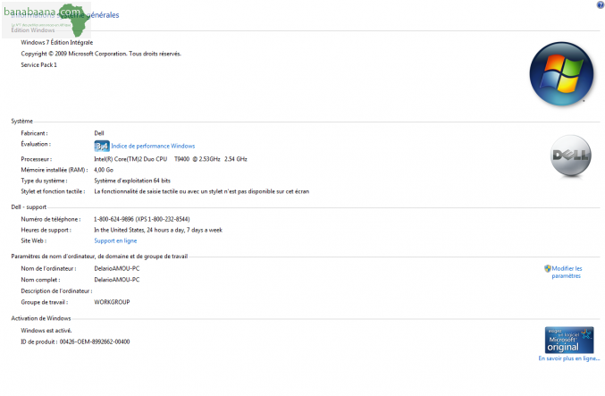Click the Système section heading

point(22,122)
